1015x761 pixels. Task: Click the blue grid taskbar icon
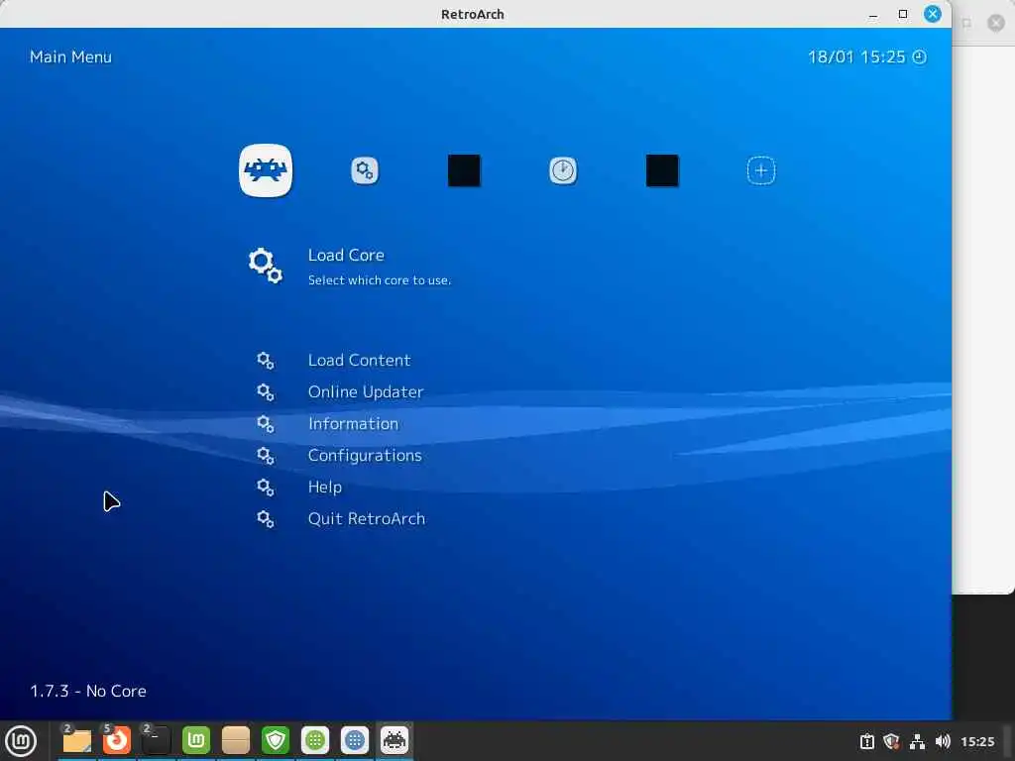tap(355, 741)
